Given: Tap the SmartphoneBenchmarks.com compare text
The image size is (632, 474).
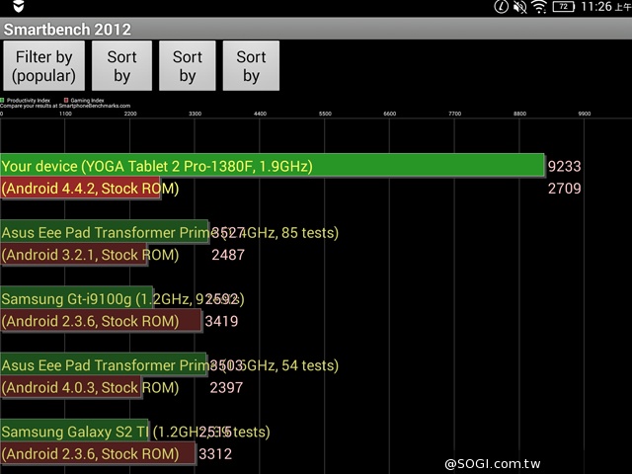Looking at the screenshot, I should point(65,106).
